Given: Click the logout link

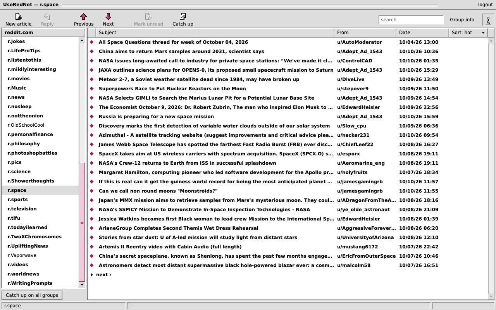Looking at the screenshot, I should click(x=485, y=5).
